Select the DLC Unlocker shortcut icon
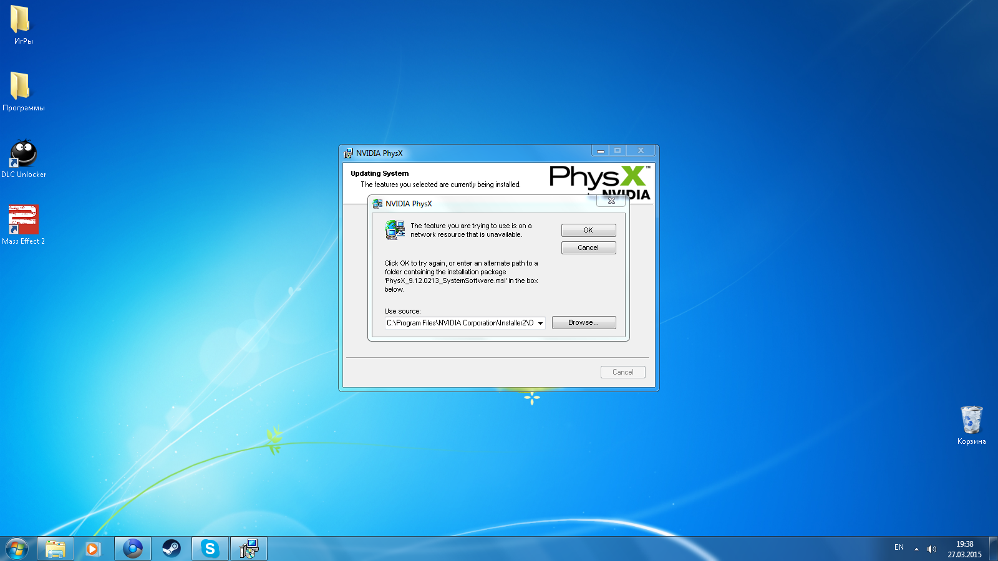 tap(24, 158)
